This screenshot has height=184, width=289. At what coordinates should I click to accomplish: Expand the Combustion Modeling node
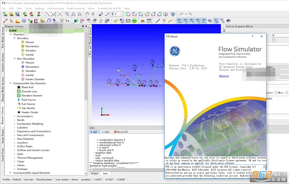[x=15, y=124]
